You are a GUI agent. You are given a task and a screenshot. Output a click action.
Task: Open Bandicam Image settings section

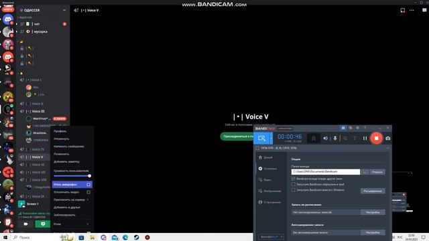[x=269, y=191]
